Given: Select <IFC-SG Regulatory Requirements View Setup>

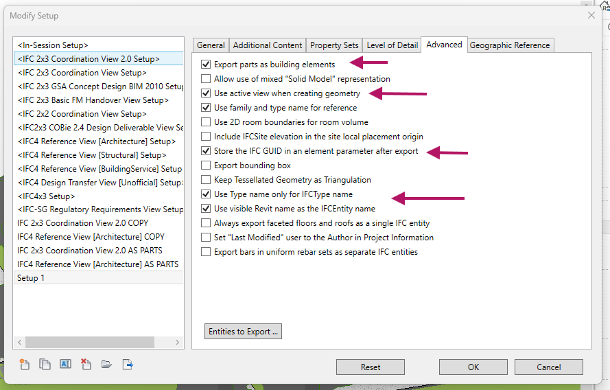Looking at the screenshot, I should pos(98,209).
